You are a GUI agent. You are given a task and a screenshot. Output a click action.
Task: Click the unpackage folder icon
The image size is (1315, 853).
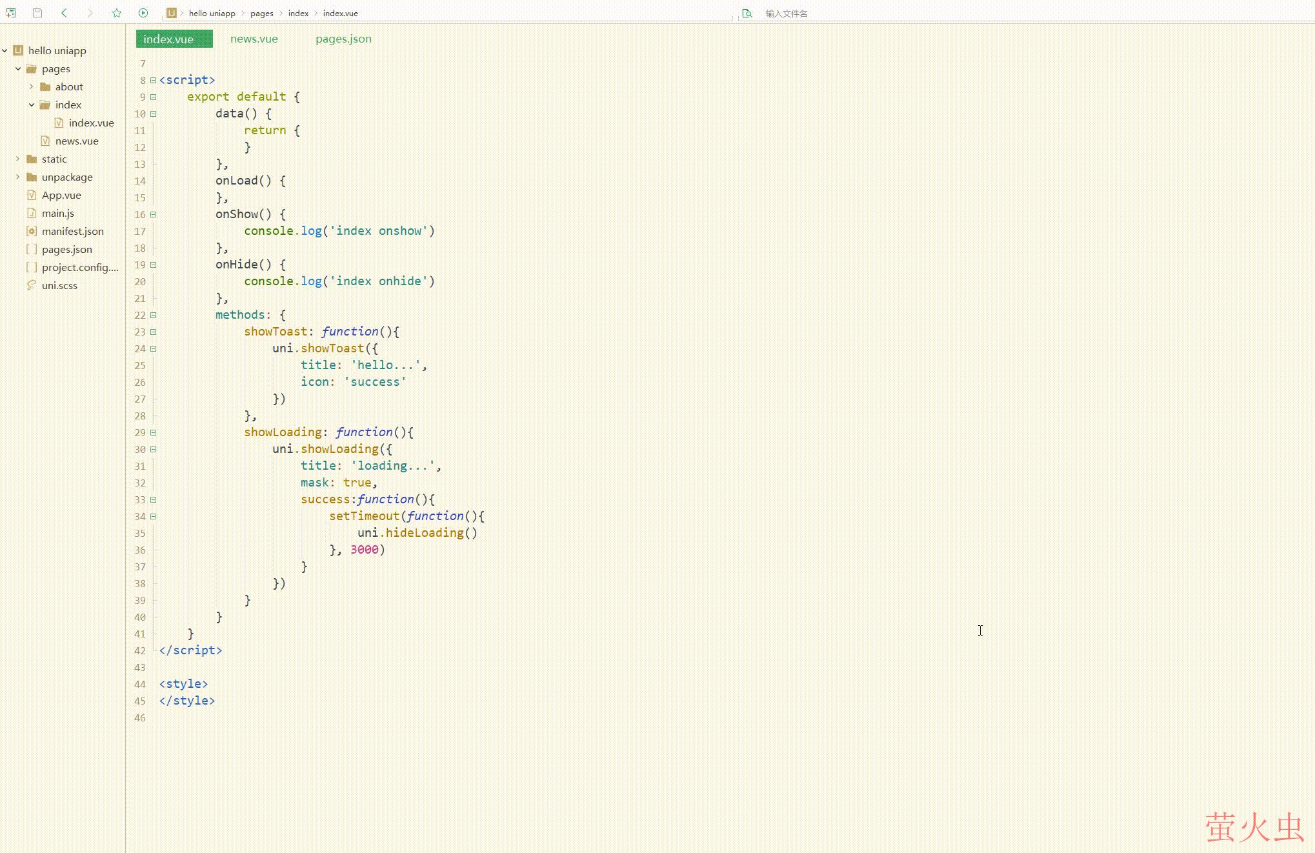32,177
